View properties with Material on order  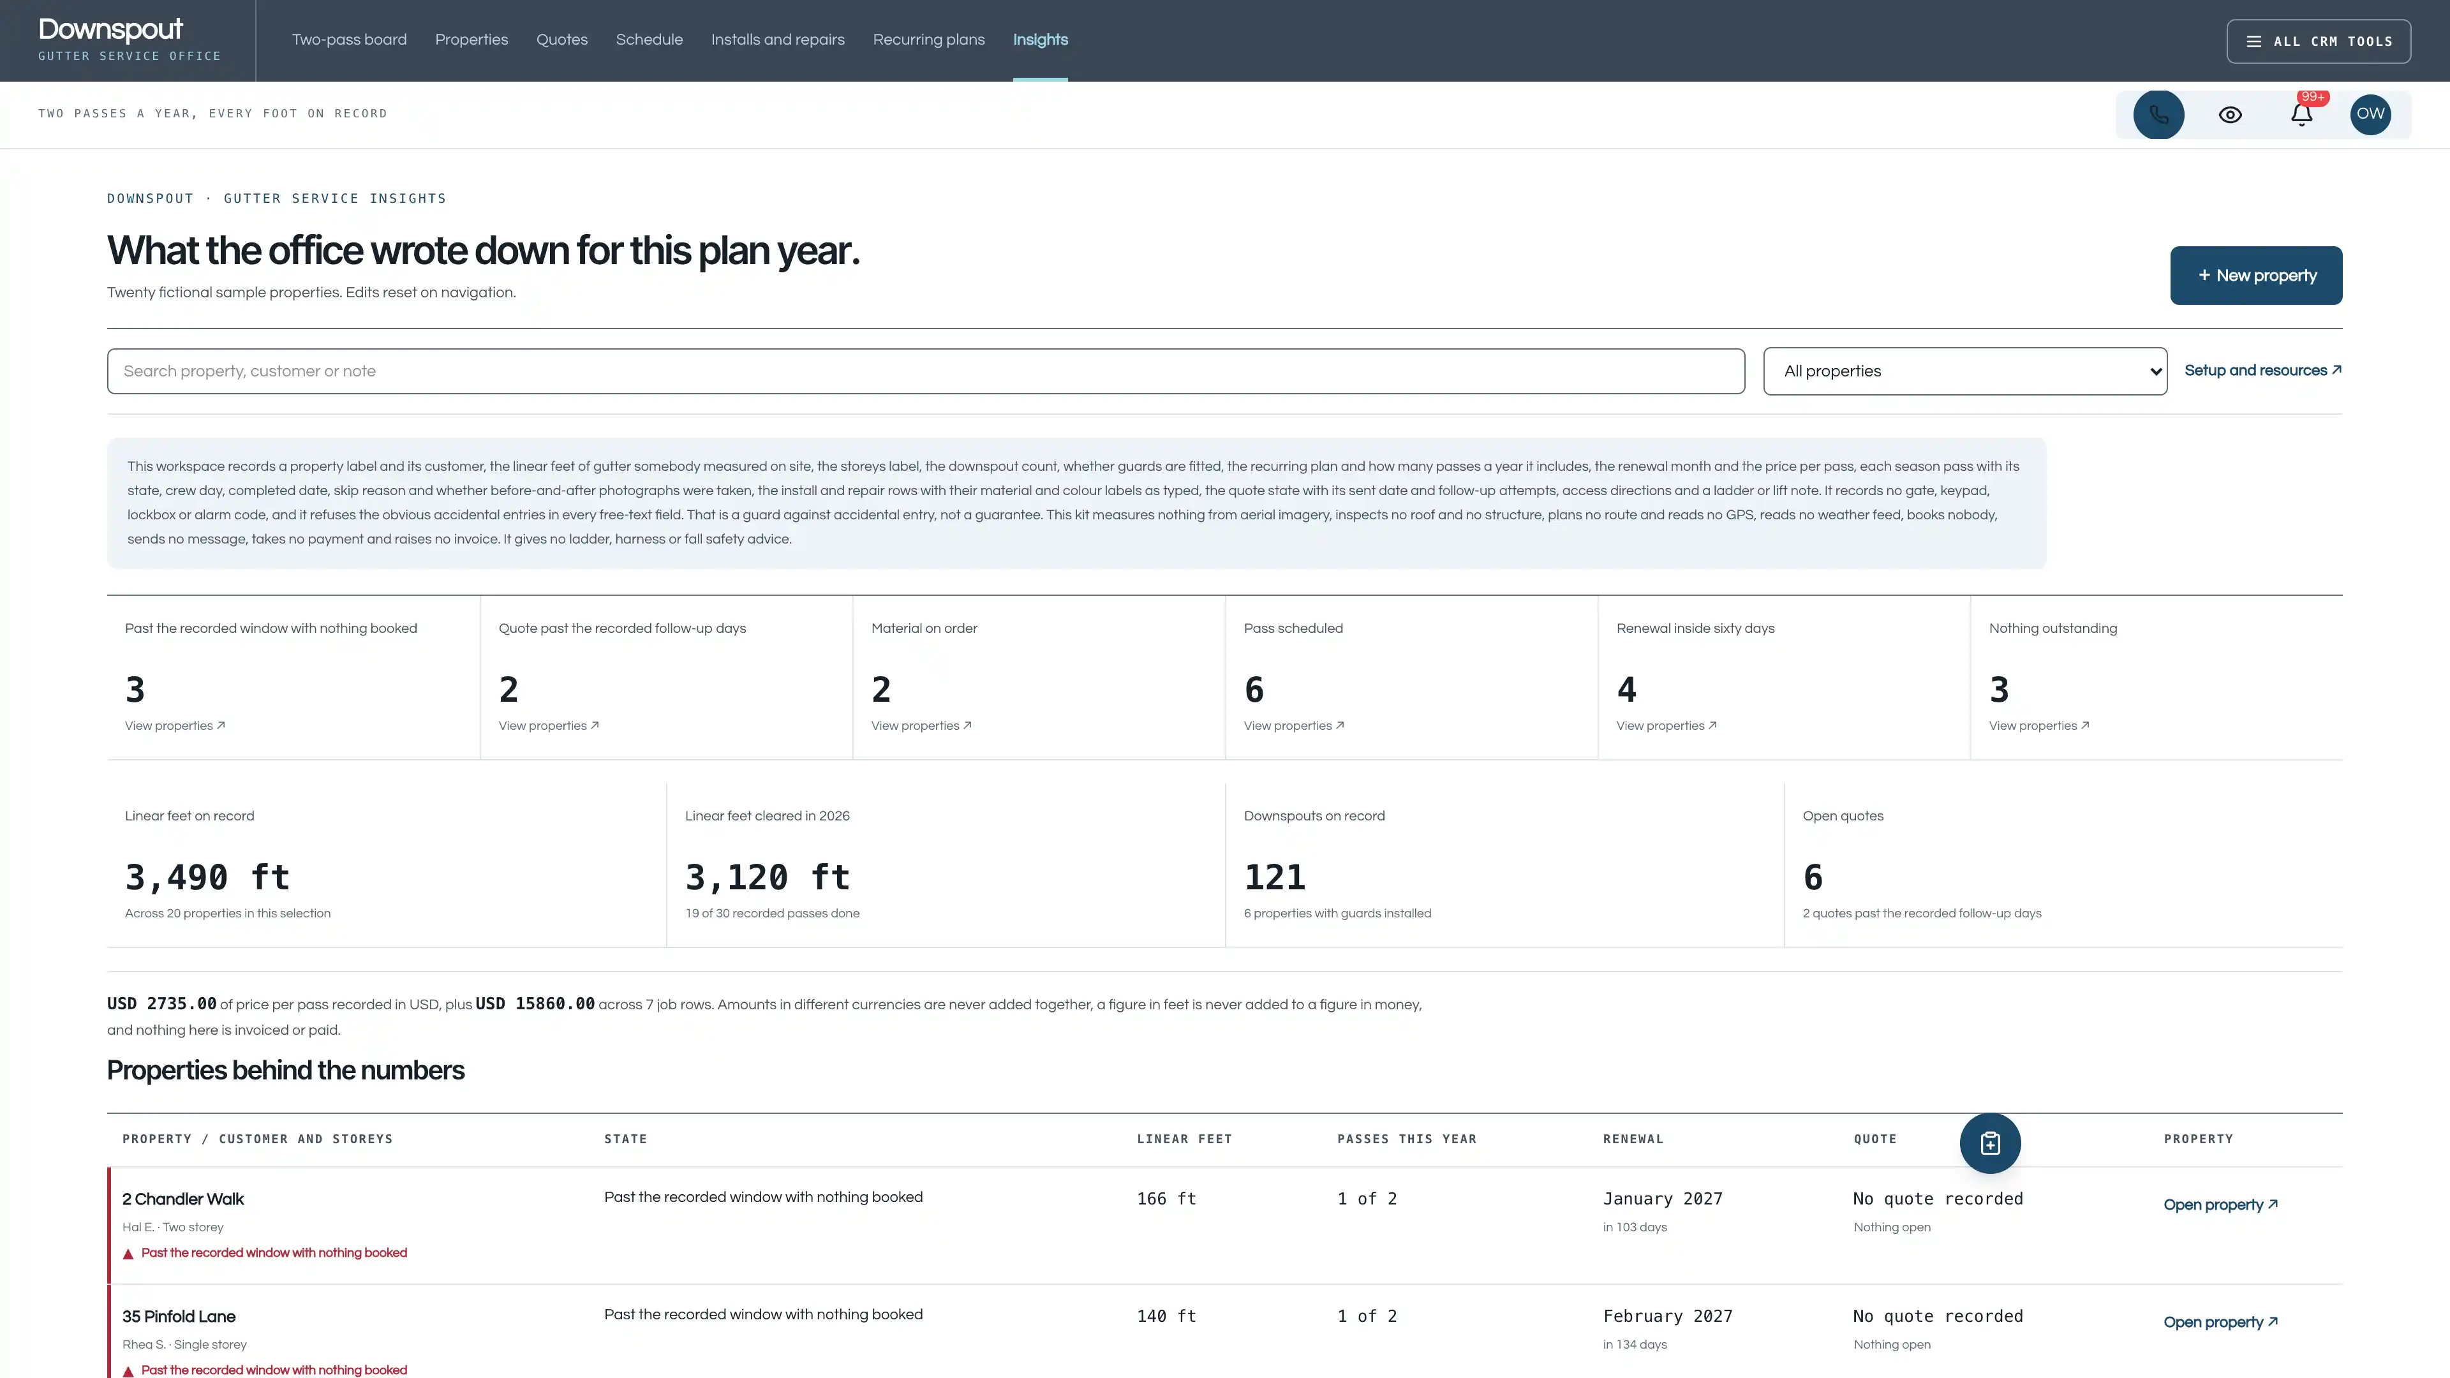(x=921, y=725)
